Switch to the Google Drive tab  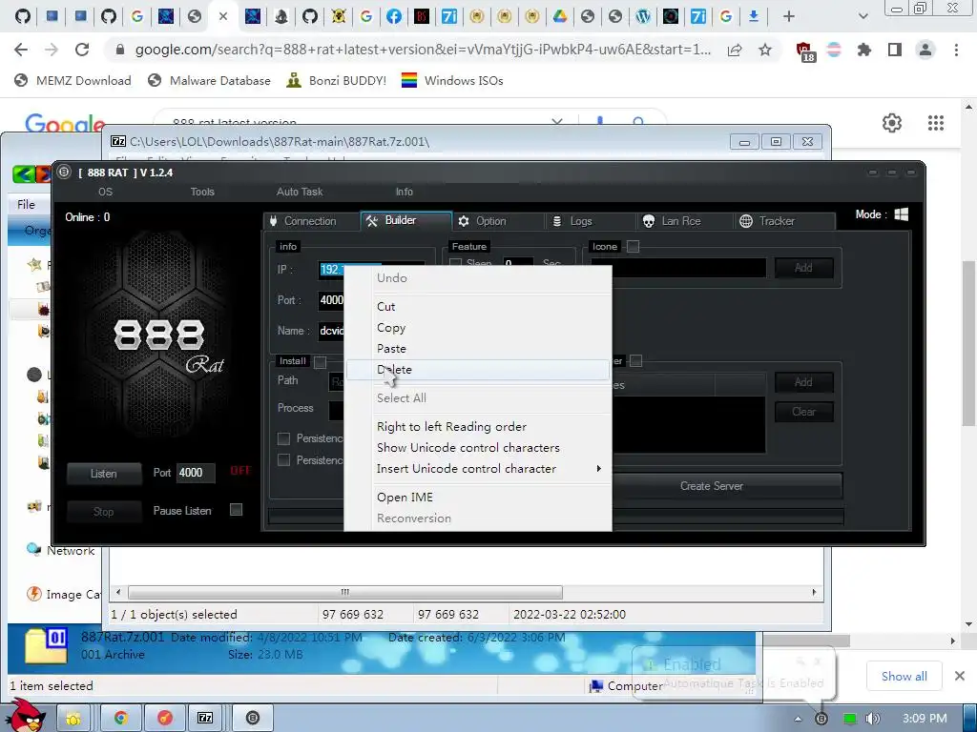click(559, 17)
